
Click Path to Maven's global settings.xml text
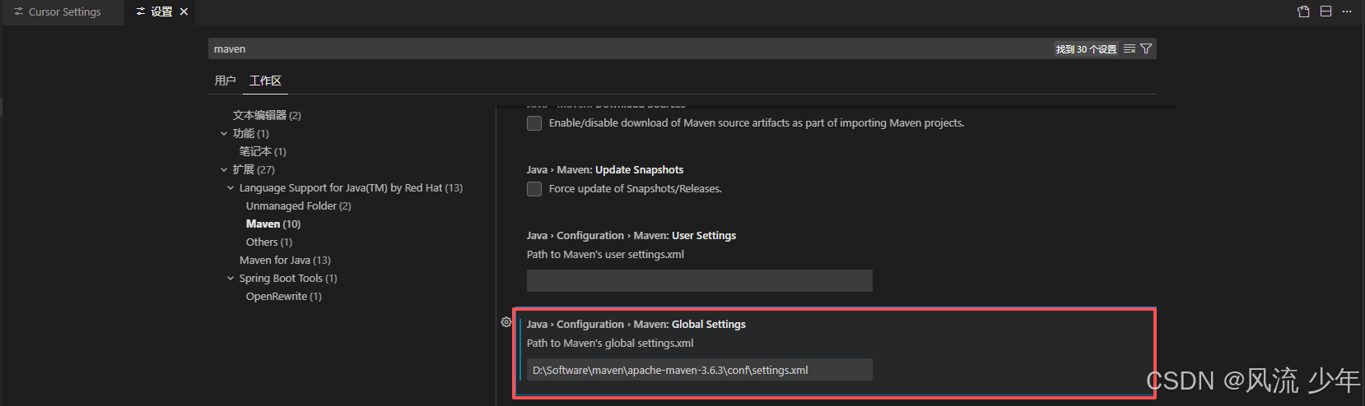(x=610, y=343)
